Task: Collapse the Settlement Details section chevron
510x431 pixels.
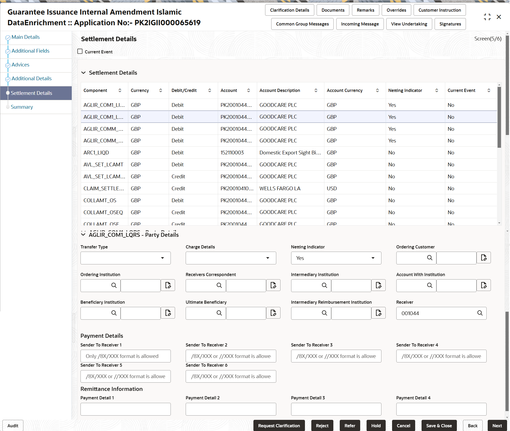Action: (83, 73)
